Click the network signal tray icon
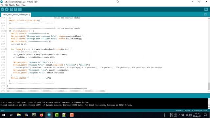The width and height of the screenshot is (210, 118). tap(187, 115)
